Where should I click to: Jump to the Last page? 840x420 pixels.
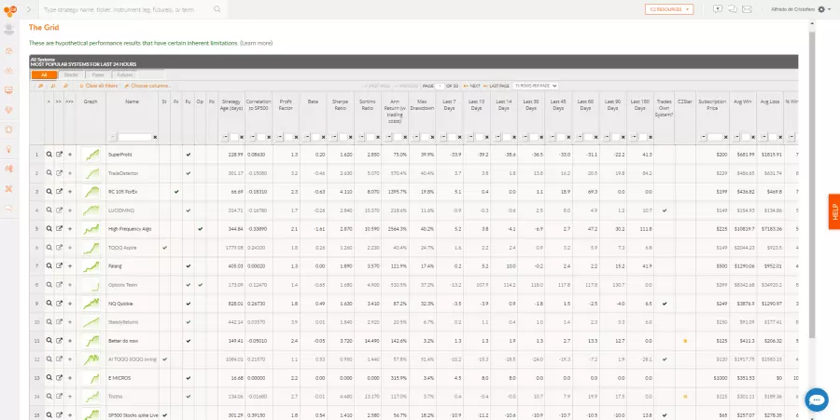coord(496,86)
